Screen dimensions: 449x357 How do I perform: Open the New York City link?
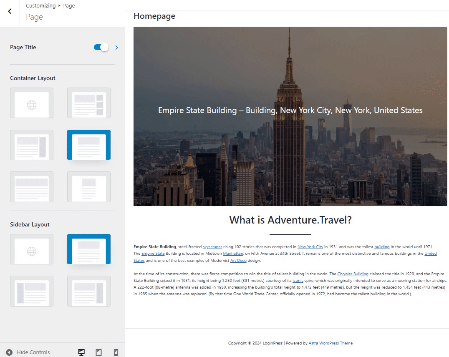point(310,247)
